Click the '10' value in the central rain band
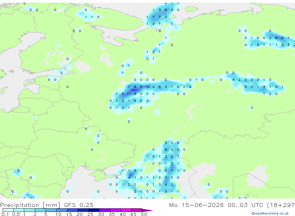Image resolution: width=295 pixels, height=216 pixels. (x=147, y=87)
